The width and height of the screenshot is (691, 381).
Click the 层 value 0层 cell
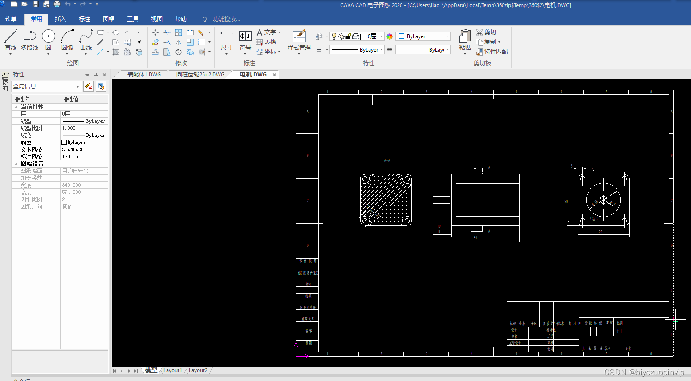(x=84, y=114)
